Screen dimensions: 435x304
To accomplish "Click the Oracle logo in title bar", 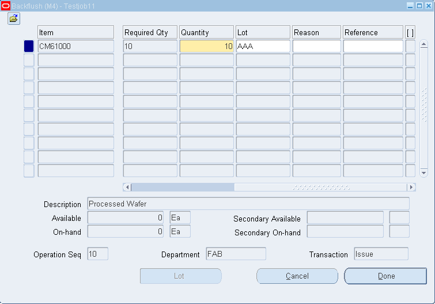I will pyautogui.click(x=6, y=6).
